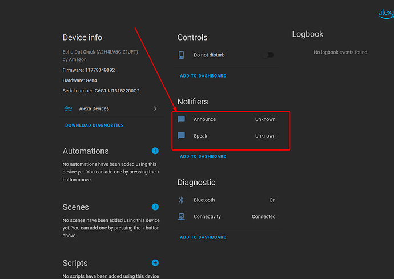Open the Alexa Devices integration row
394x279 pixels.
(111, 108)
